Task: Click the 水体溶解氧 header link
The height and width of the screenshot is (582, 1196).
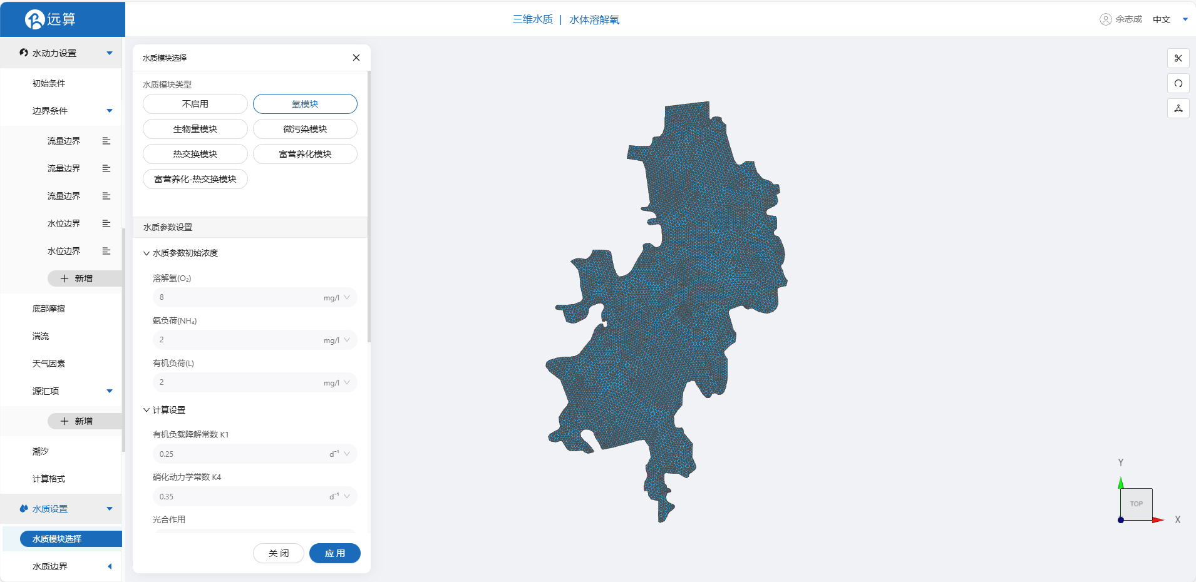Action: (x=594, y=19)
